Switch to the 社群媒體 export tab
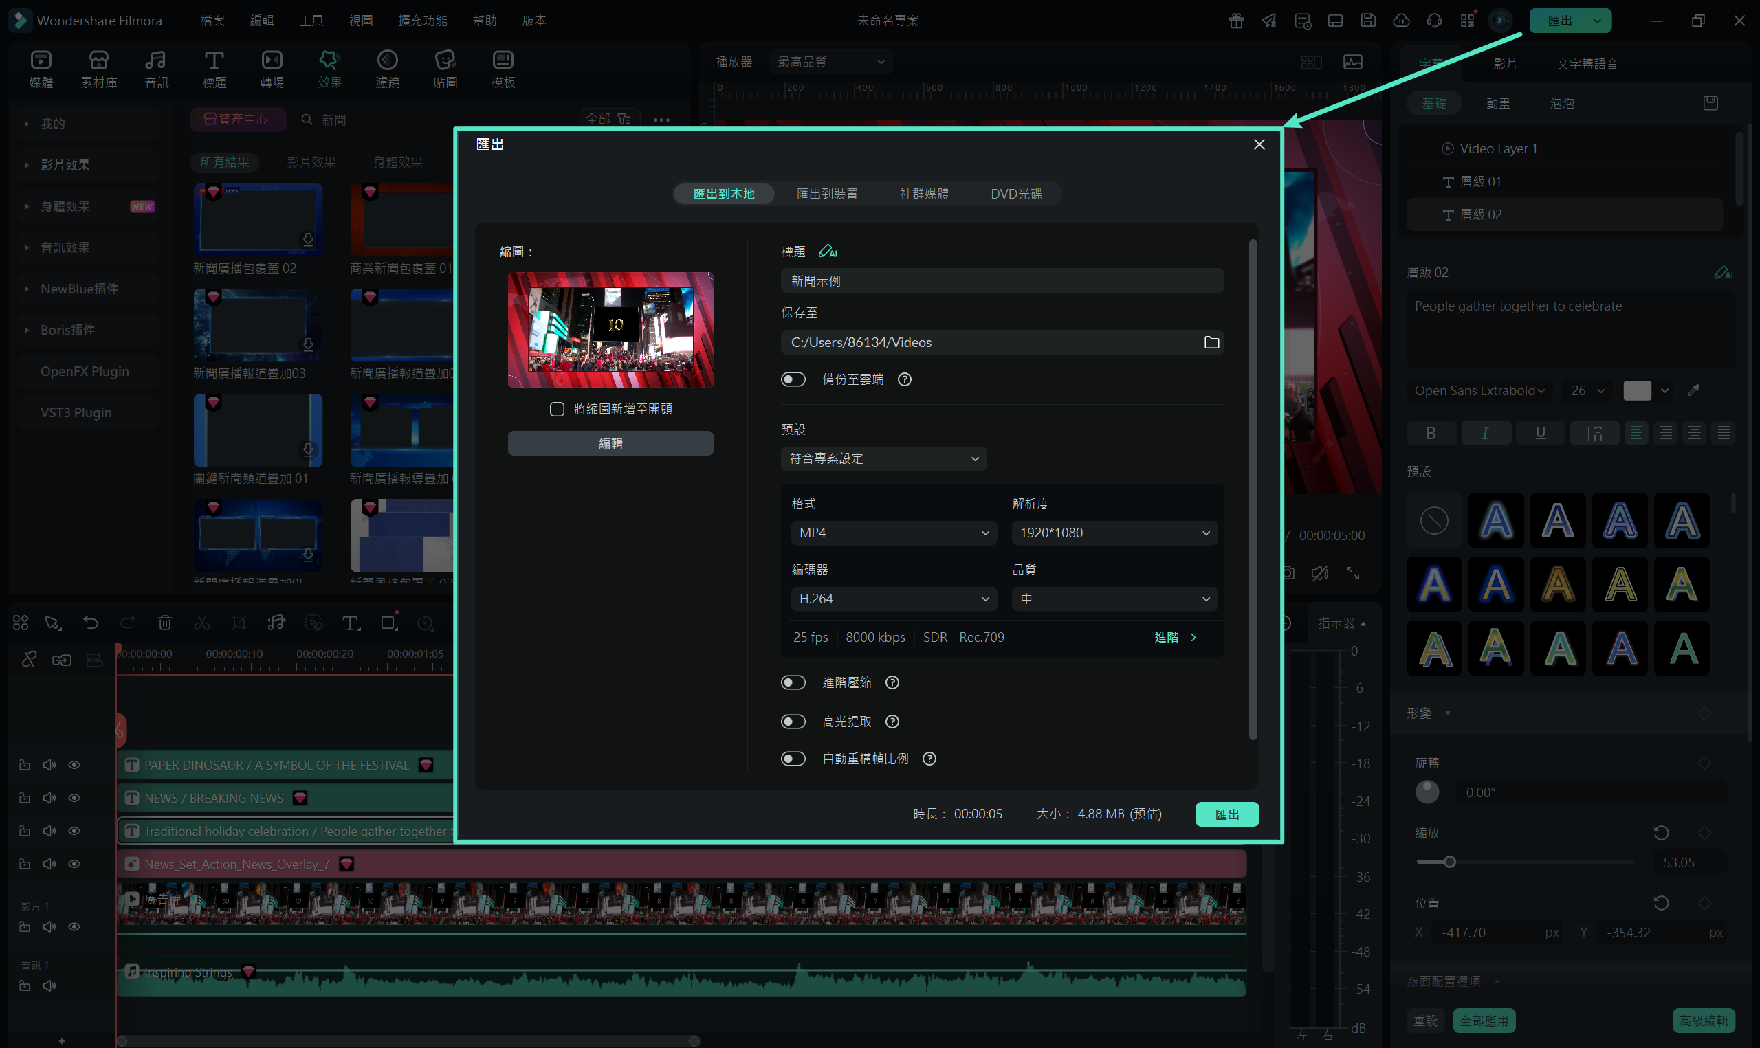Screen dimensions: 1760x1048 [924, 194]
